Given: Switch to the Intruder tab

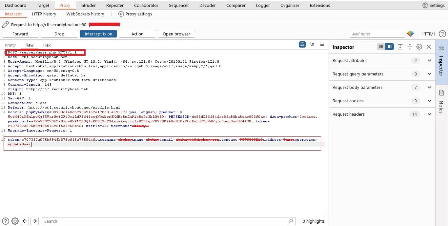Looking at the screenshot, I should click(x=88, y=5).
